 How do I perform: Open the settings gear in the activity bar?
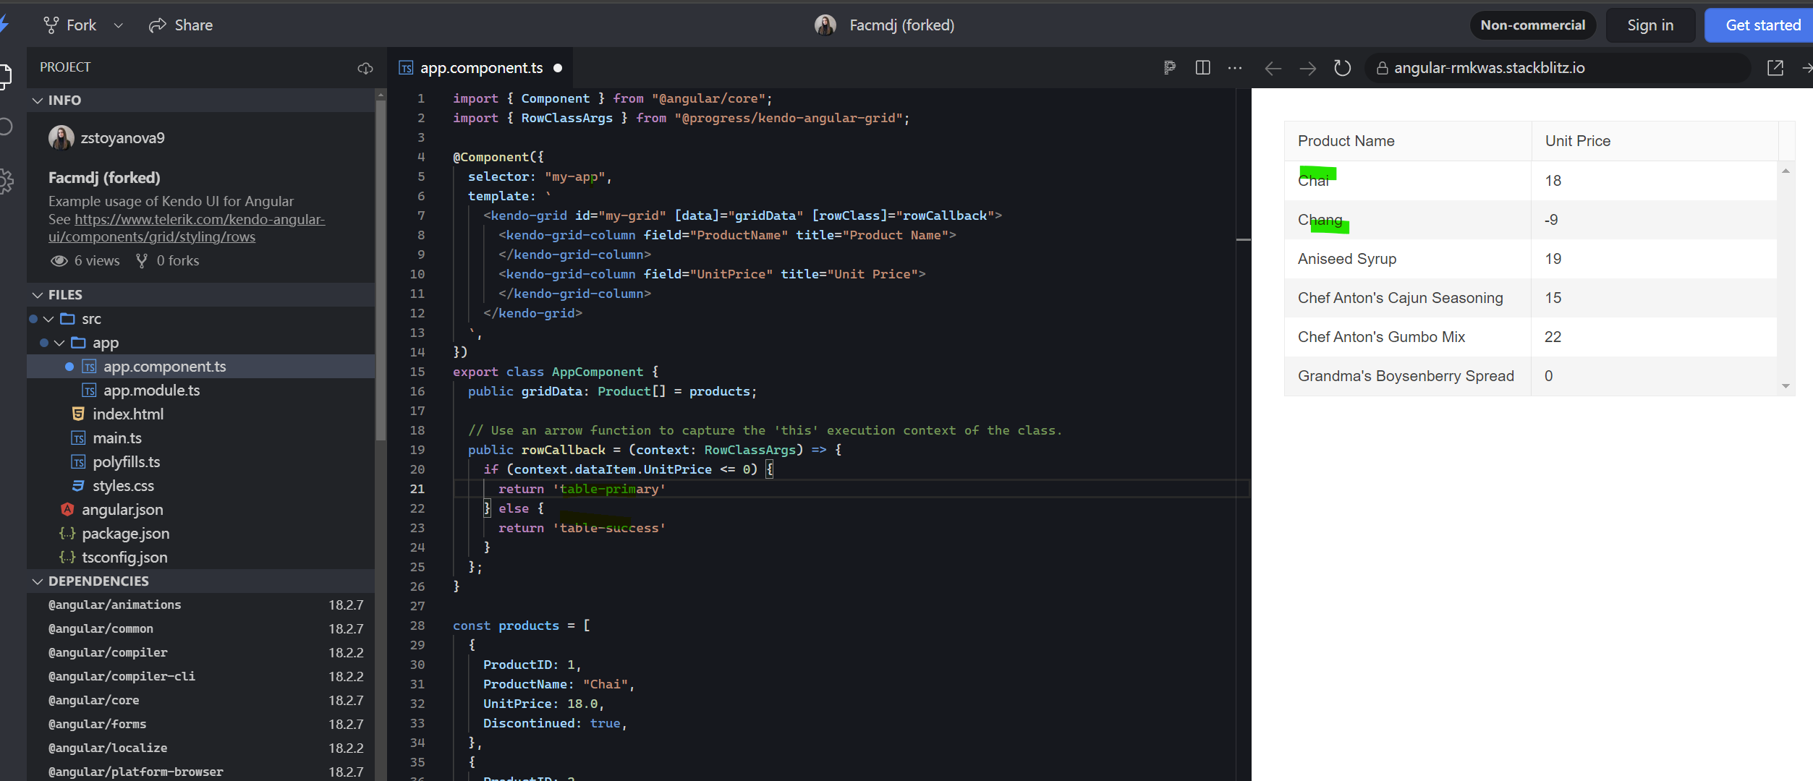(6, 182)
